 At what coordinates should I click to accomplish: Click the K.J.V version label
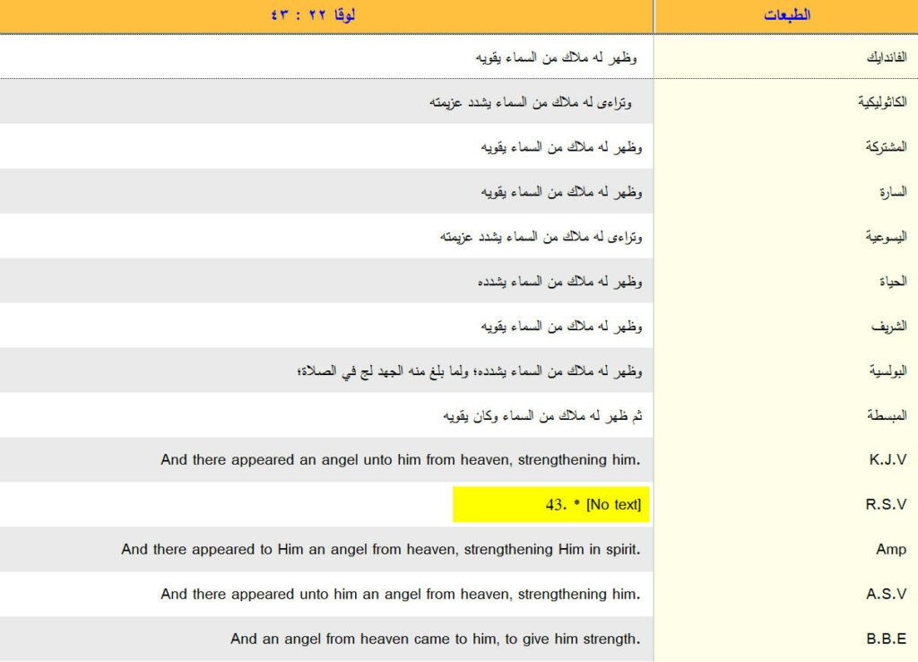pos(888,460)
